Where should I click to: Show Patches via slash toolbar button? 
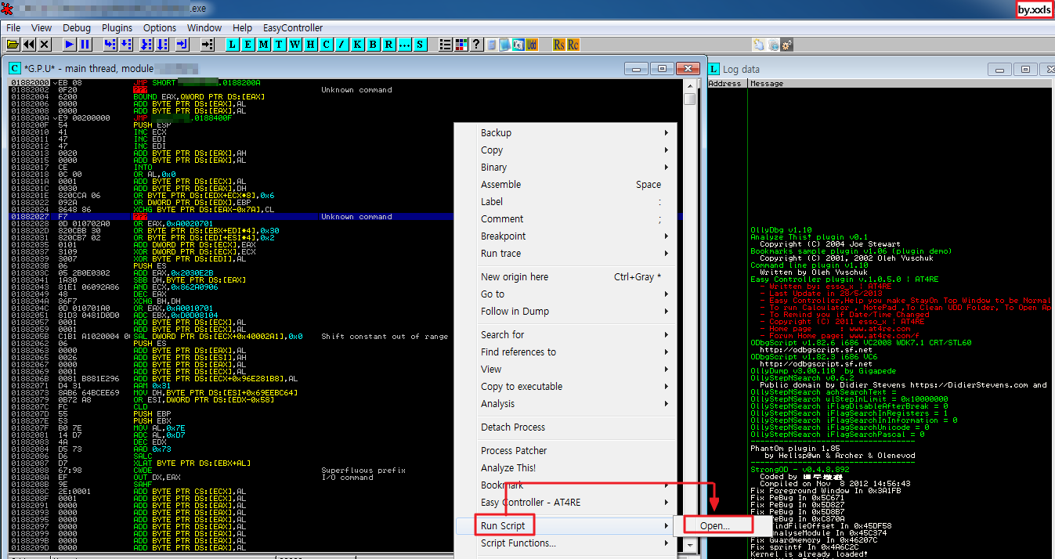tap(341, 45)
